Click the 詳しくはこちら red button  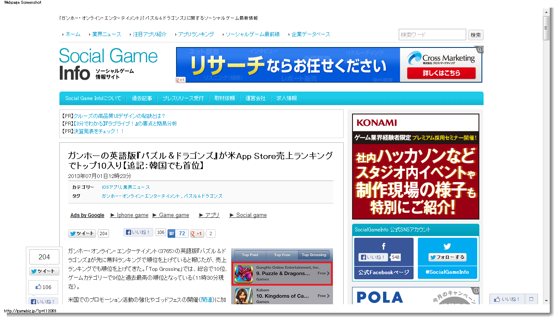tap(441, 73)
